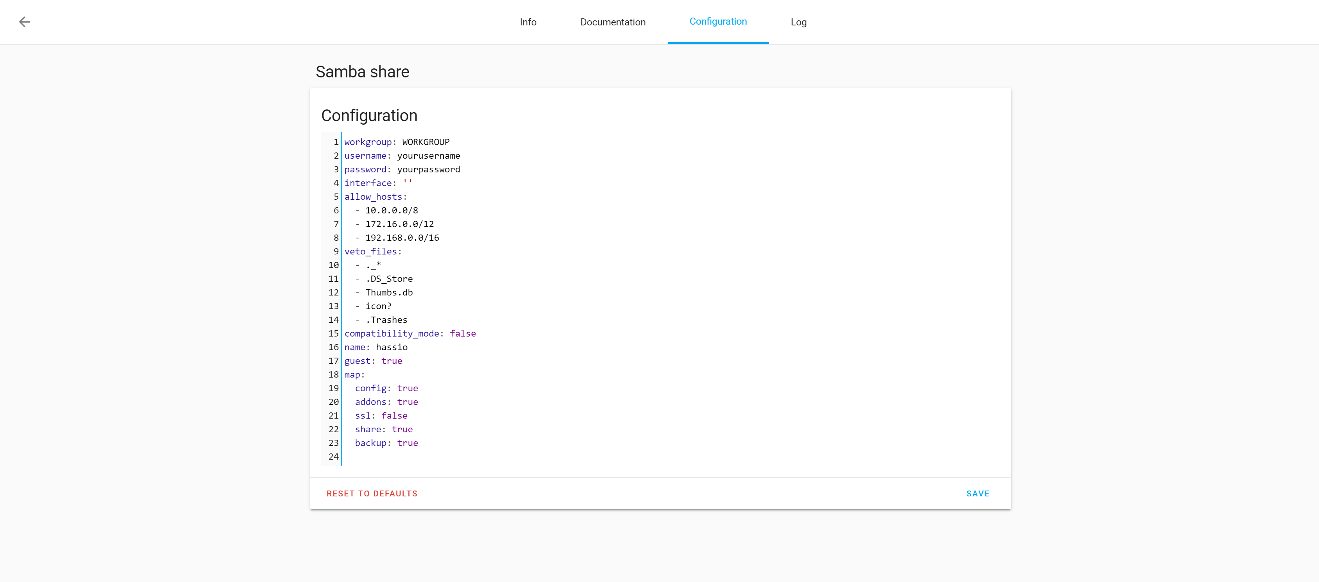1319x582 pixels.
Task: Click the 'guest: true' line
Action: 373,361
